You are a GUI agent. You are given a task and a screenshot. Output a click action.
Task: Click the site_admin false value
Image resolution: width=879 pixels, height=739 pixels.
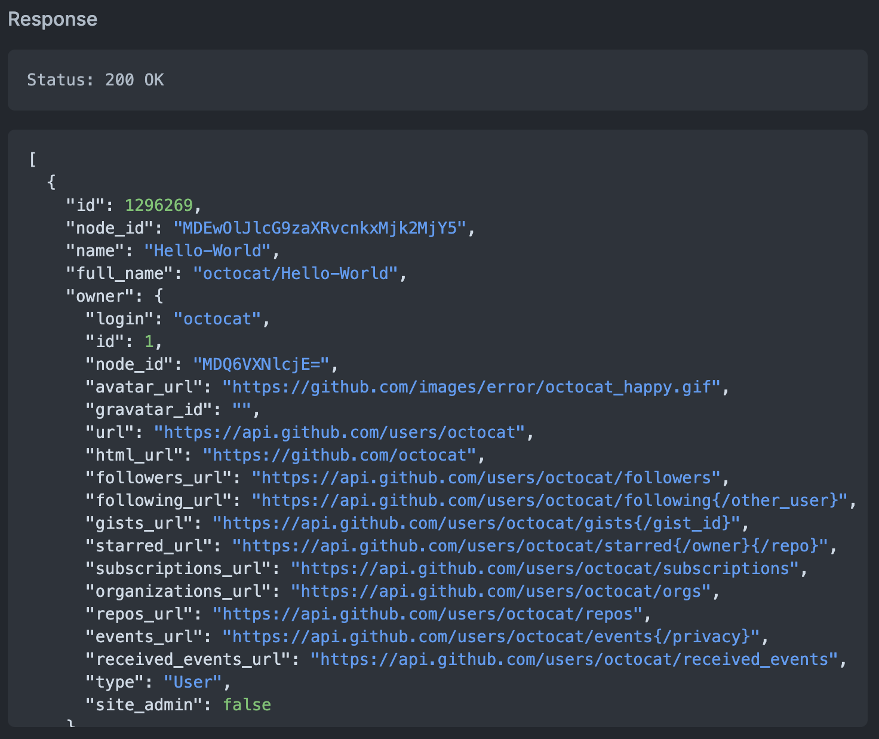(x=247, y=705)
